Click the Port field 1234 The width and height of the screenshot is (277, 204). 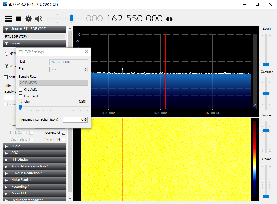tap(67, 69)
